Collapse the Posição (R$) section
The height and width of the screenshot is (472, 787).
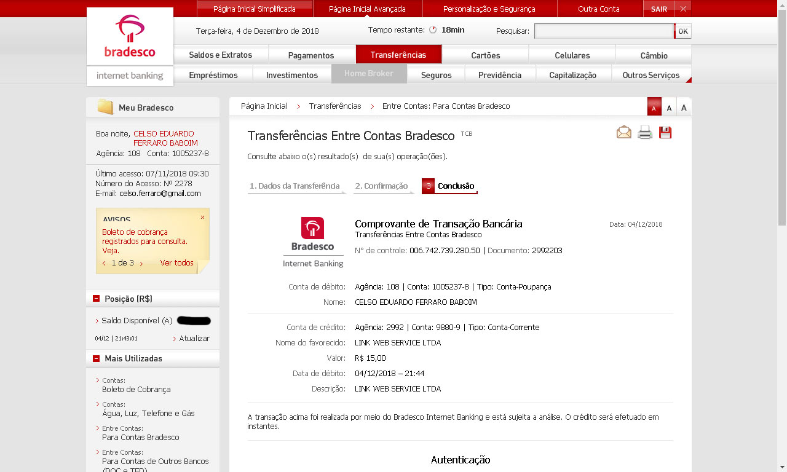97,299
